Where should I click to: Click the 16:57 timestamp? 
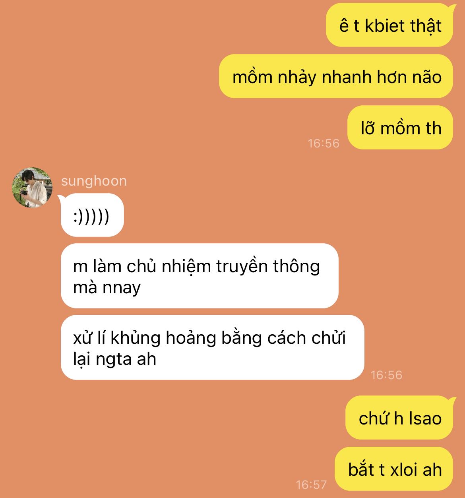[311, 484]
